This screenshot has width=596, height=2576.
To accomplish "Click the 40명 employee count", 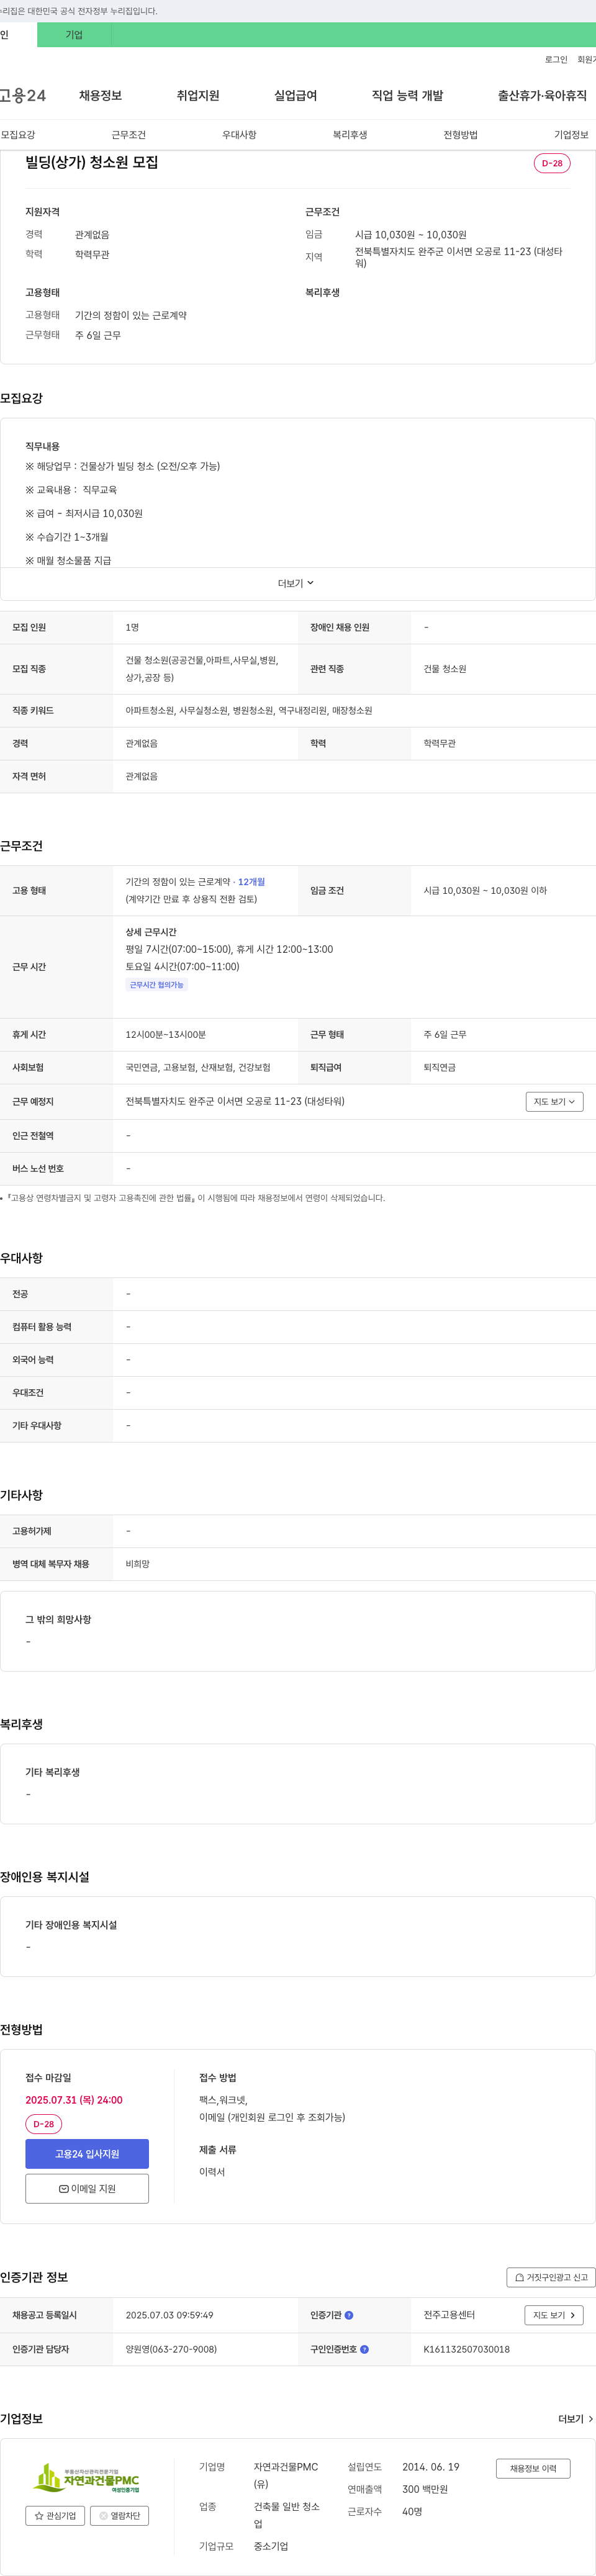I will tap(412, 2511).
